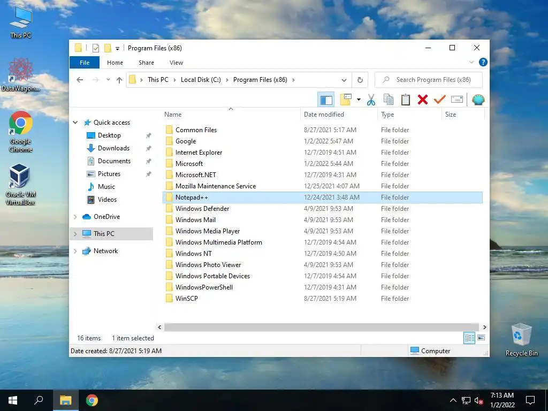Viewport: 548px width, 411px height.
Task: Expand the OneDrive tree node
Action: point(75,217)
